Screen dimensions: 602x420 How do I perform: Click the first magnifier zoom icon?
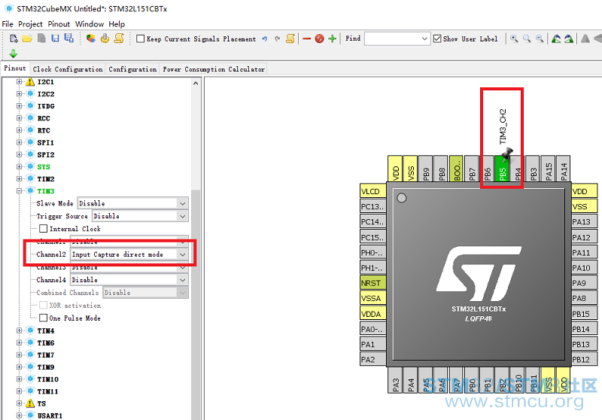[x=514, y=38]
